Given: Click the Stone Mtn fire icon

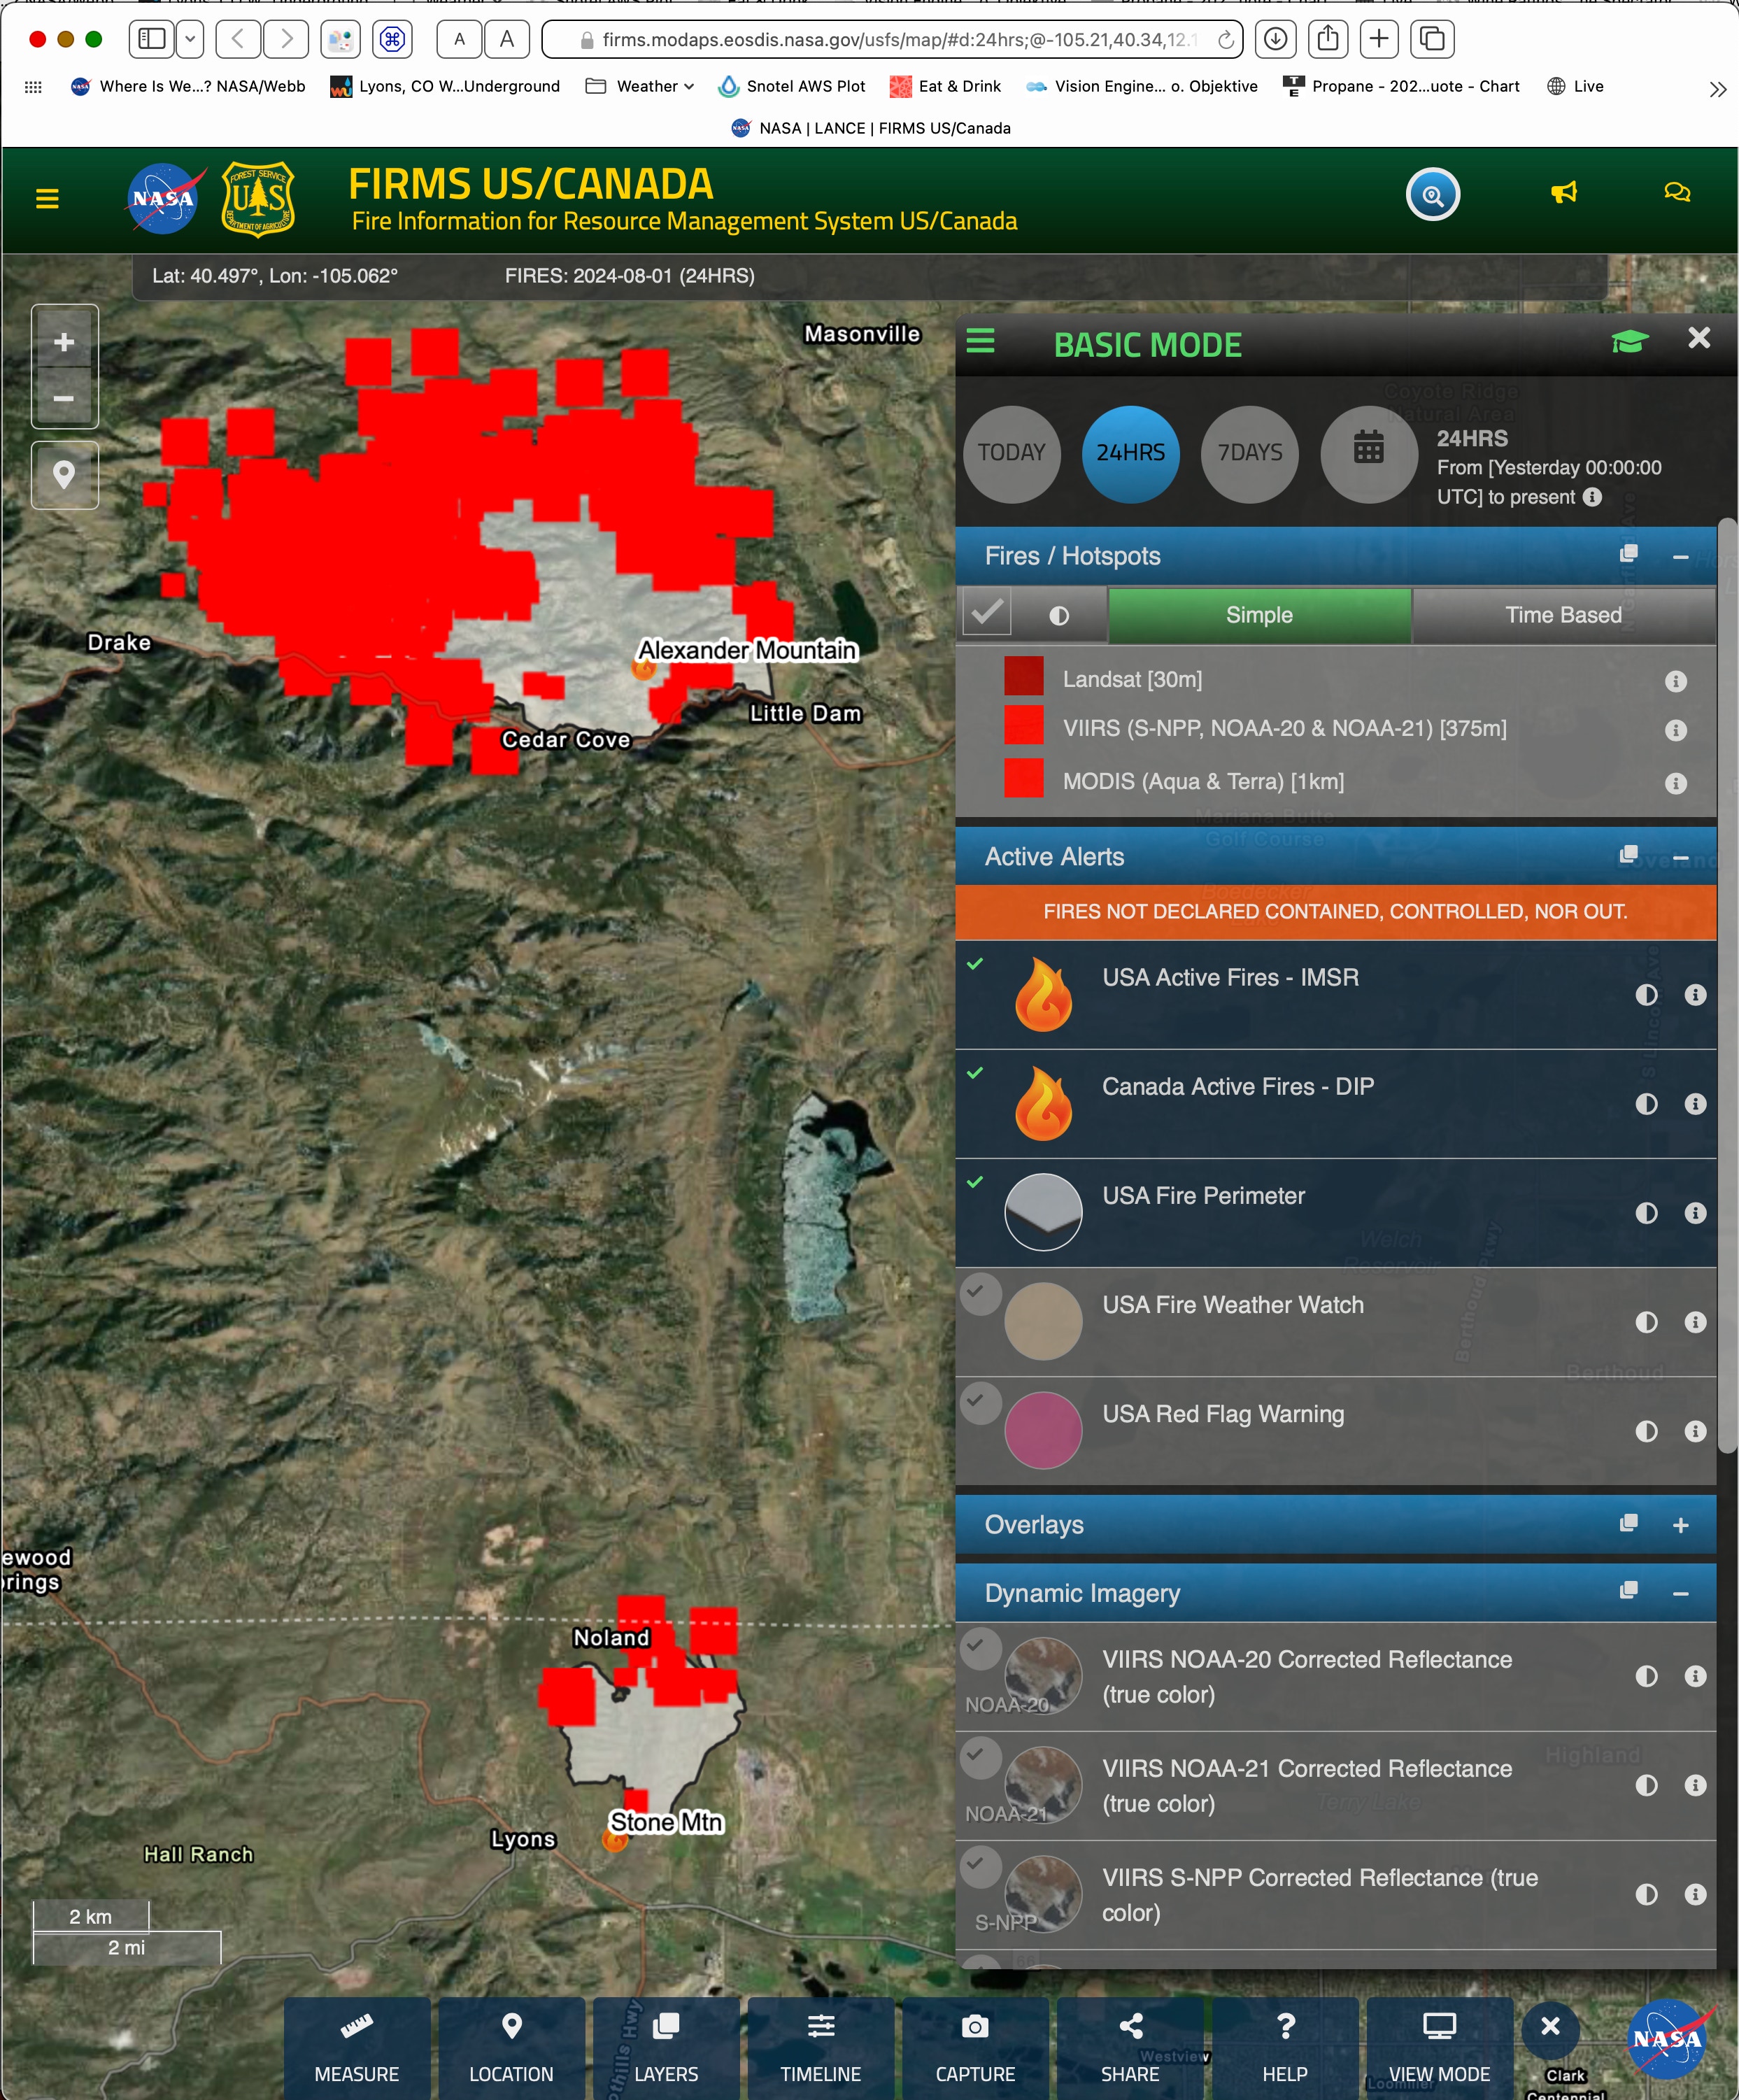Looking at the screenshot, I should pyautogui.click(x=614, y=1840).
